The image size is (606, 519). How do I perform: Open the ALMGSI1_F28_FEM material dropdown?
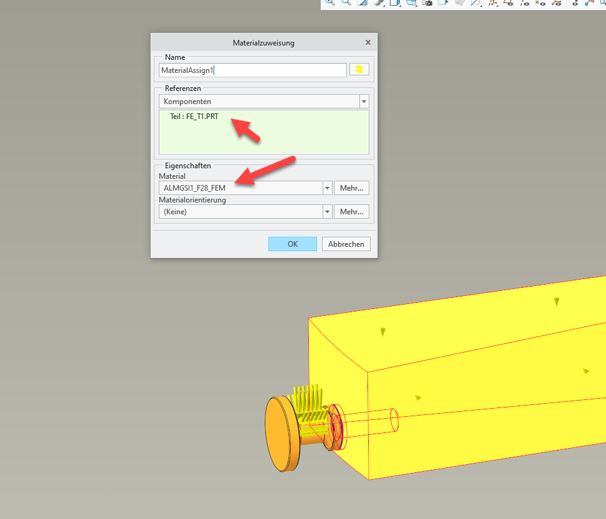[x=326, y=188]
